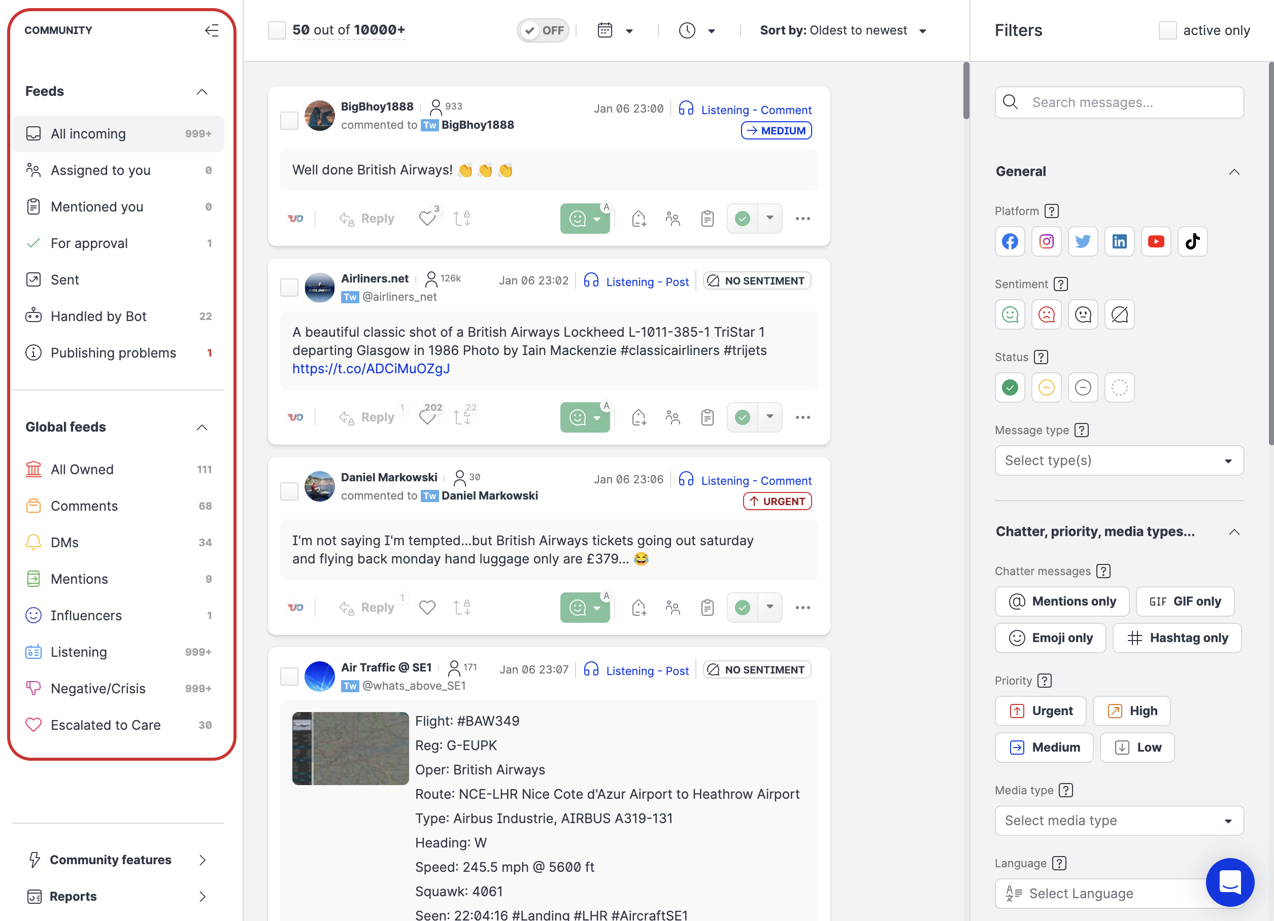Image resolution: width=1274 pixels, height=921 pixels.
Task: Filter by YouTube platform
Action: click(x=1156, y=241)
